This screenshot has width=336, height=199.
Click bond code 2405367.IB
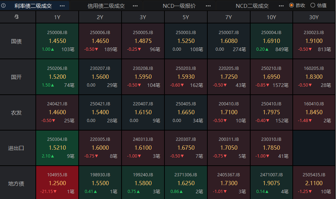tap(229, 175)
